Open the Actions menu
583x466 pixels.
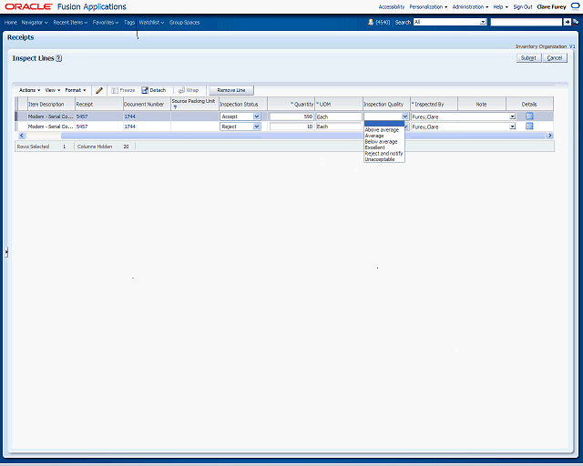(29, 90)
